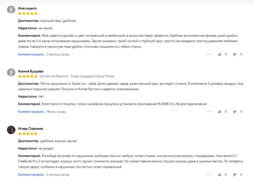Click the Имя скрыто five-star rating

point(28,13)
